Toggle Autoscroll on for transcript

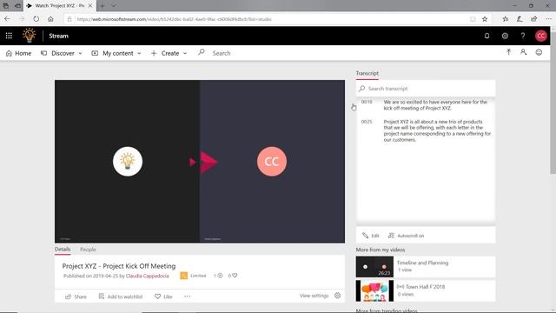coord(407,236)
